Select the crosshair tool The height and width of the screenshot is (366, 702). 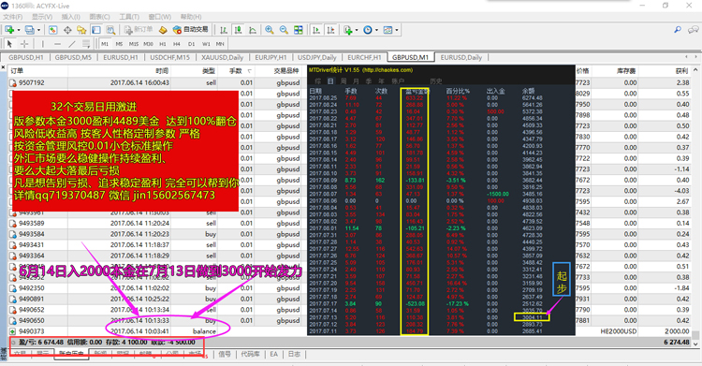pyautogui.click(x=24, y=44)
